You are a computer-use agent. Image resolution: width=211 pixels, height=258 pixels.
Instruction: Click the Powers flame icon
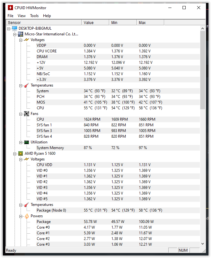pyautogui.click(x=27, y=216)
